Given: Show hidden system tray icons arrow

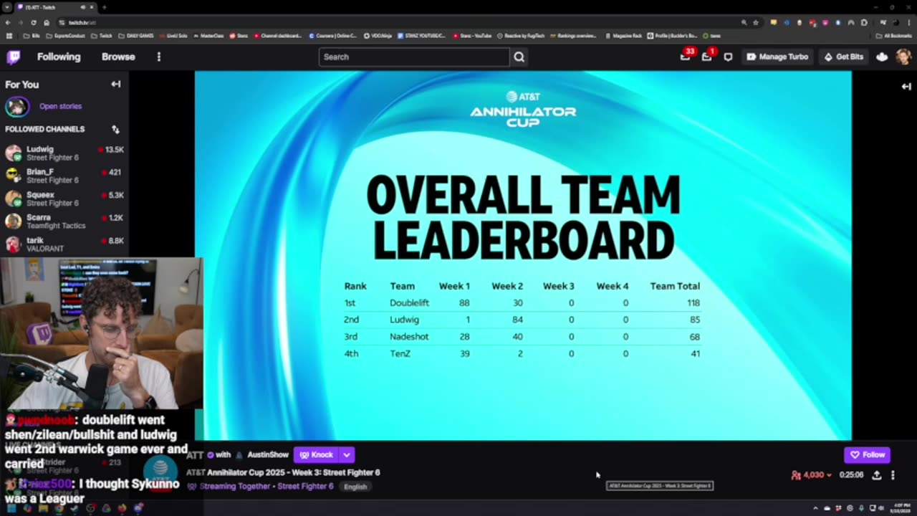Looking at the screenshot, I should 815,508.
